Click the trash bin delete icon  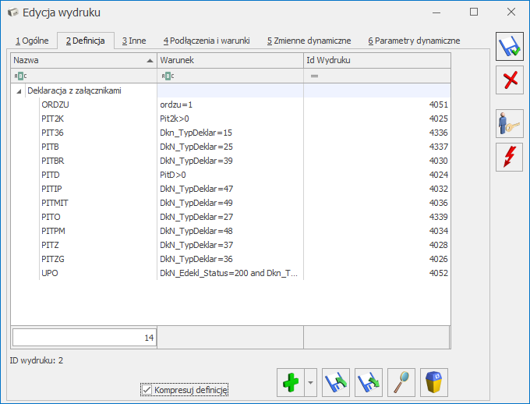[435, 383]
